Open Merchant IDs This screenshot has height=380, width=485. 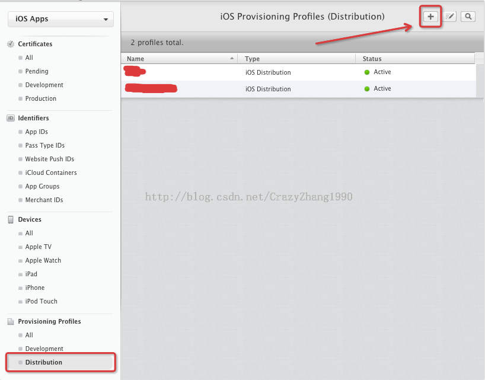[x=44, y=200]
